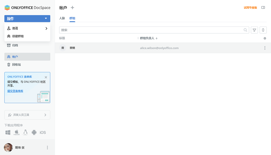Open the profile avatar of 明珠 张

[8, 147]
